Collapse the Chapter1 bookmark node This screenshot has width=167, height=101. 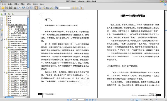[x=4, y=25]
